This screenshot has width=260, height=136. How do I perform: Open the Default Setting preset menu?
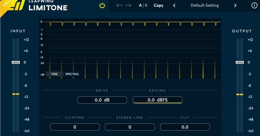[x=205, y=6]
